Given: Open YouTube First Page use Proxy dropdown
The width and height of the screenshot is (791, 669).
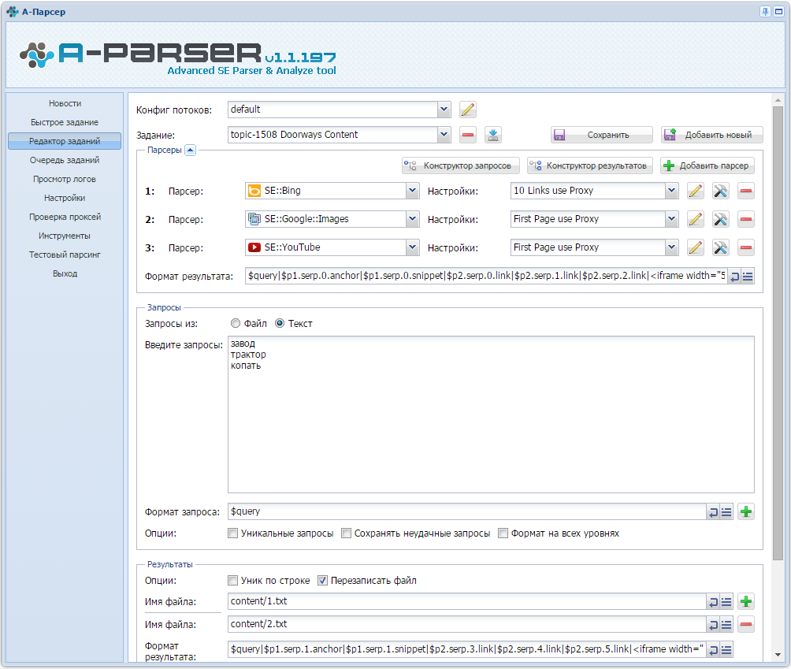Looking at the screenshot, I should [x=671, y=247].
